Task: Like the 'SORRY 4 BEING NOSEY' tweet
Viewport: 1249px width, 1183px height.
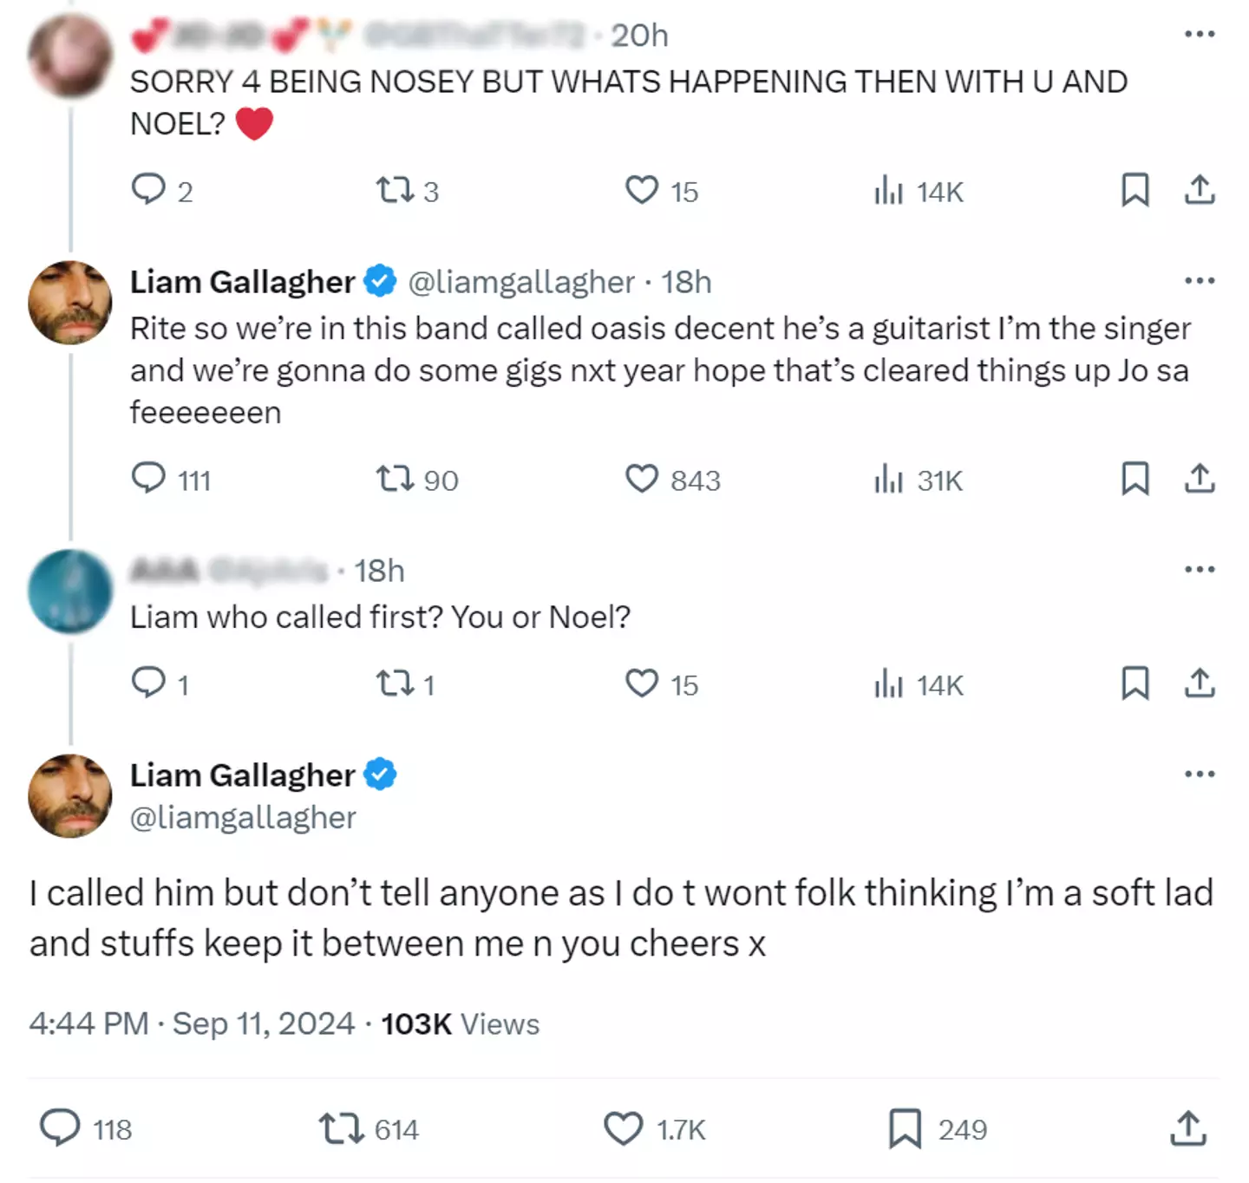Action: [x=642, y=191]
